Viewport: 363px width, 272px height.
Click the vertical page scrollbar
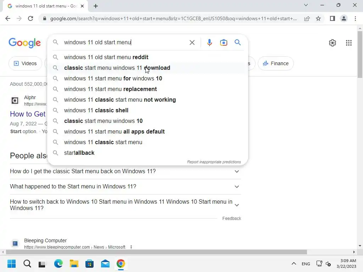(360, 55)
